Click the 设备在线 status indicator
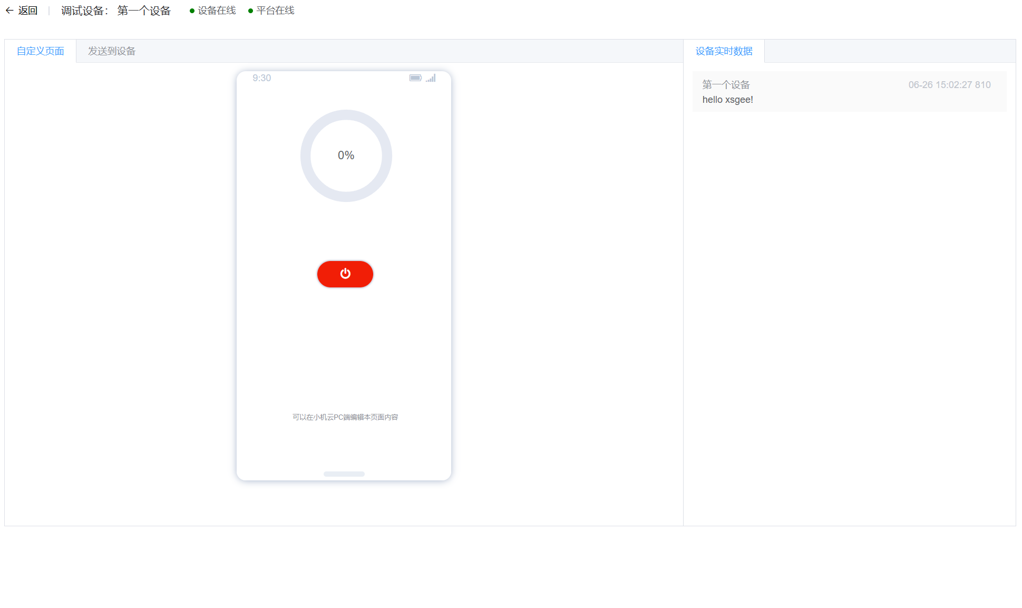This screenshot has height=608, width=1022. [x=213, y=11]
